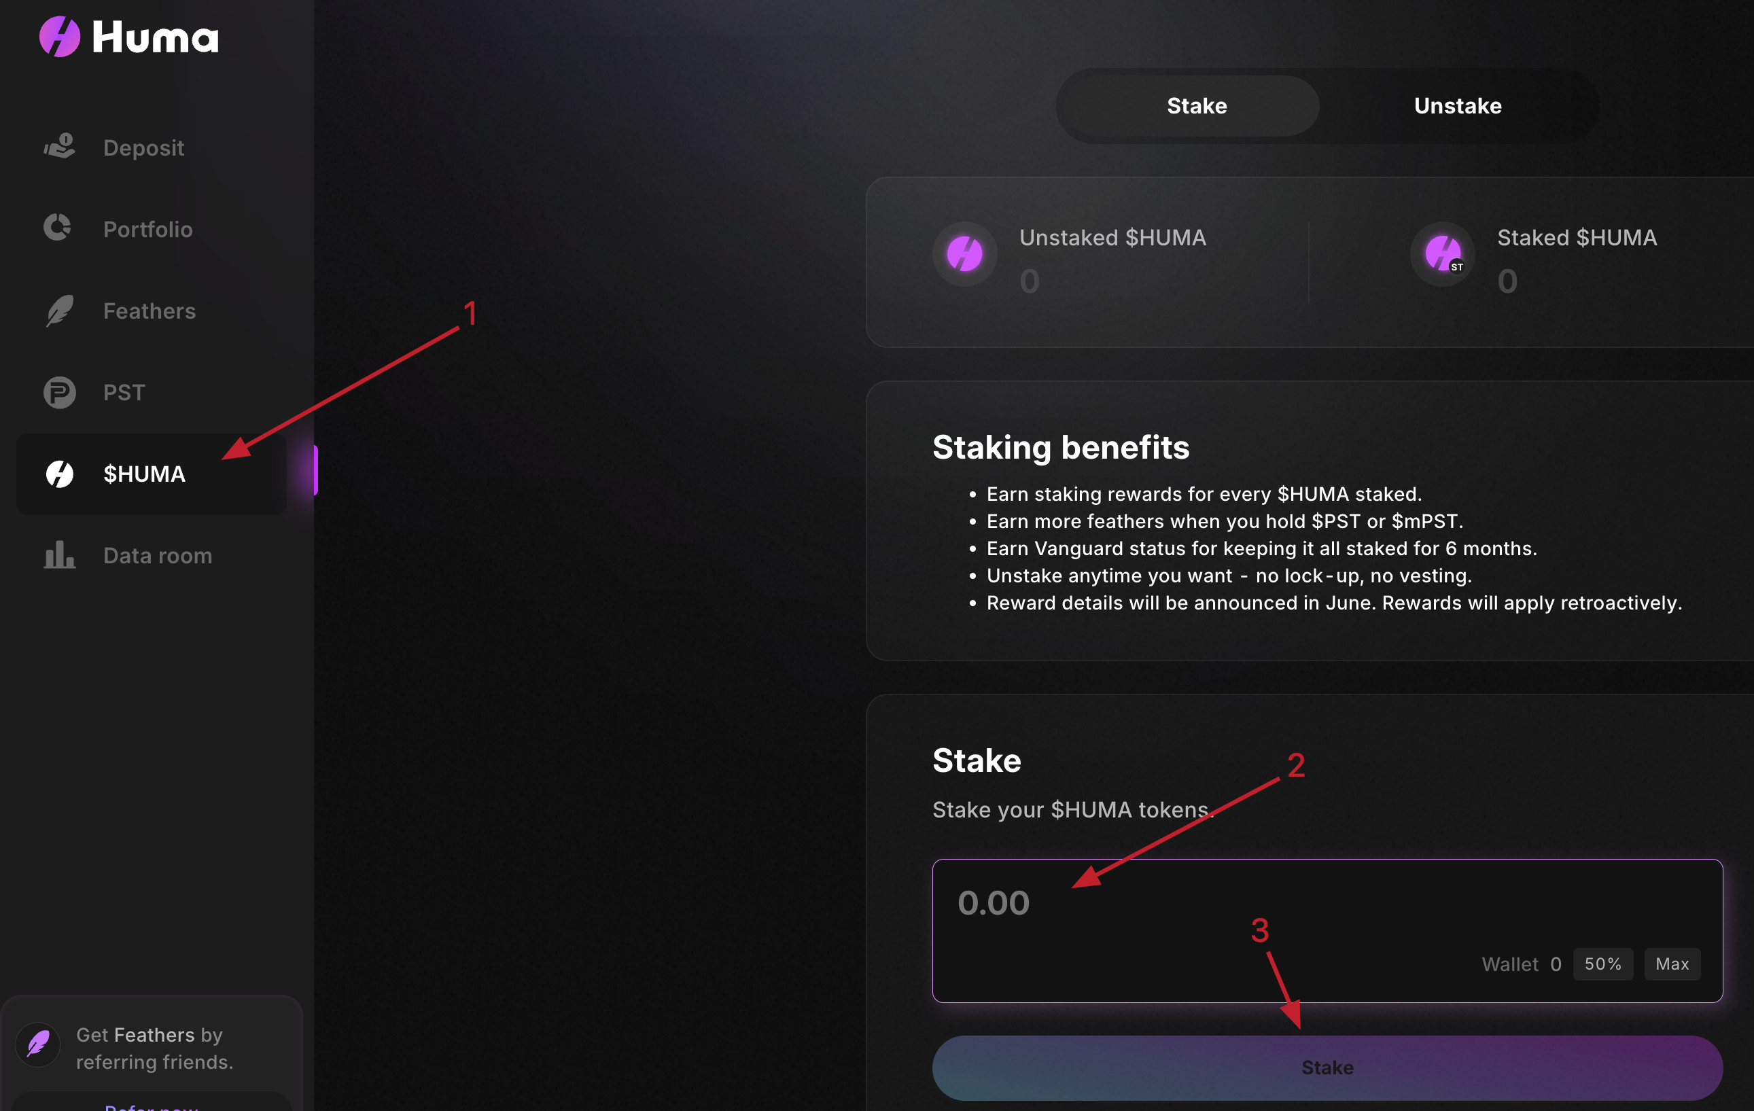Click the Refer now link
The image size is (1754, 1111).
pos(152,1106)
